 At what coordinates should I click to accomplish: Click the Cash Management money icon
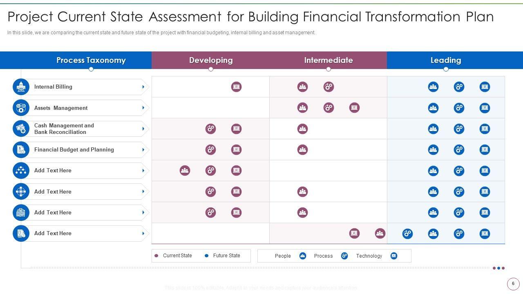[x=21, y=129]
